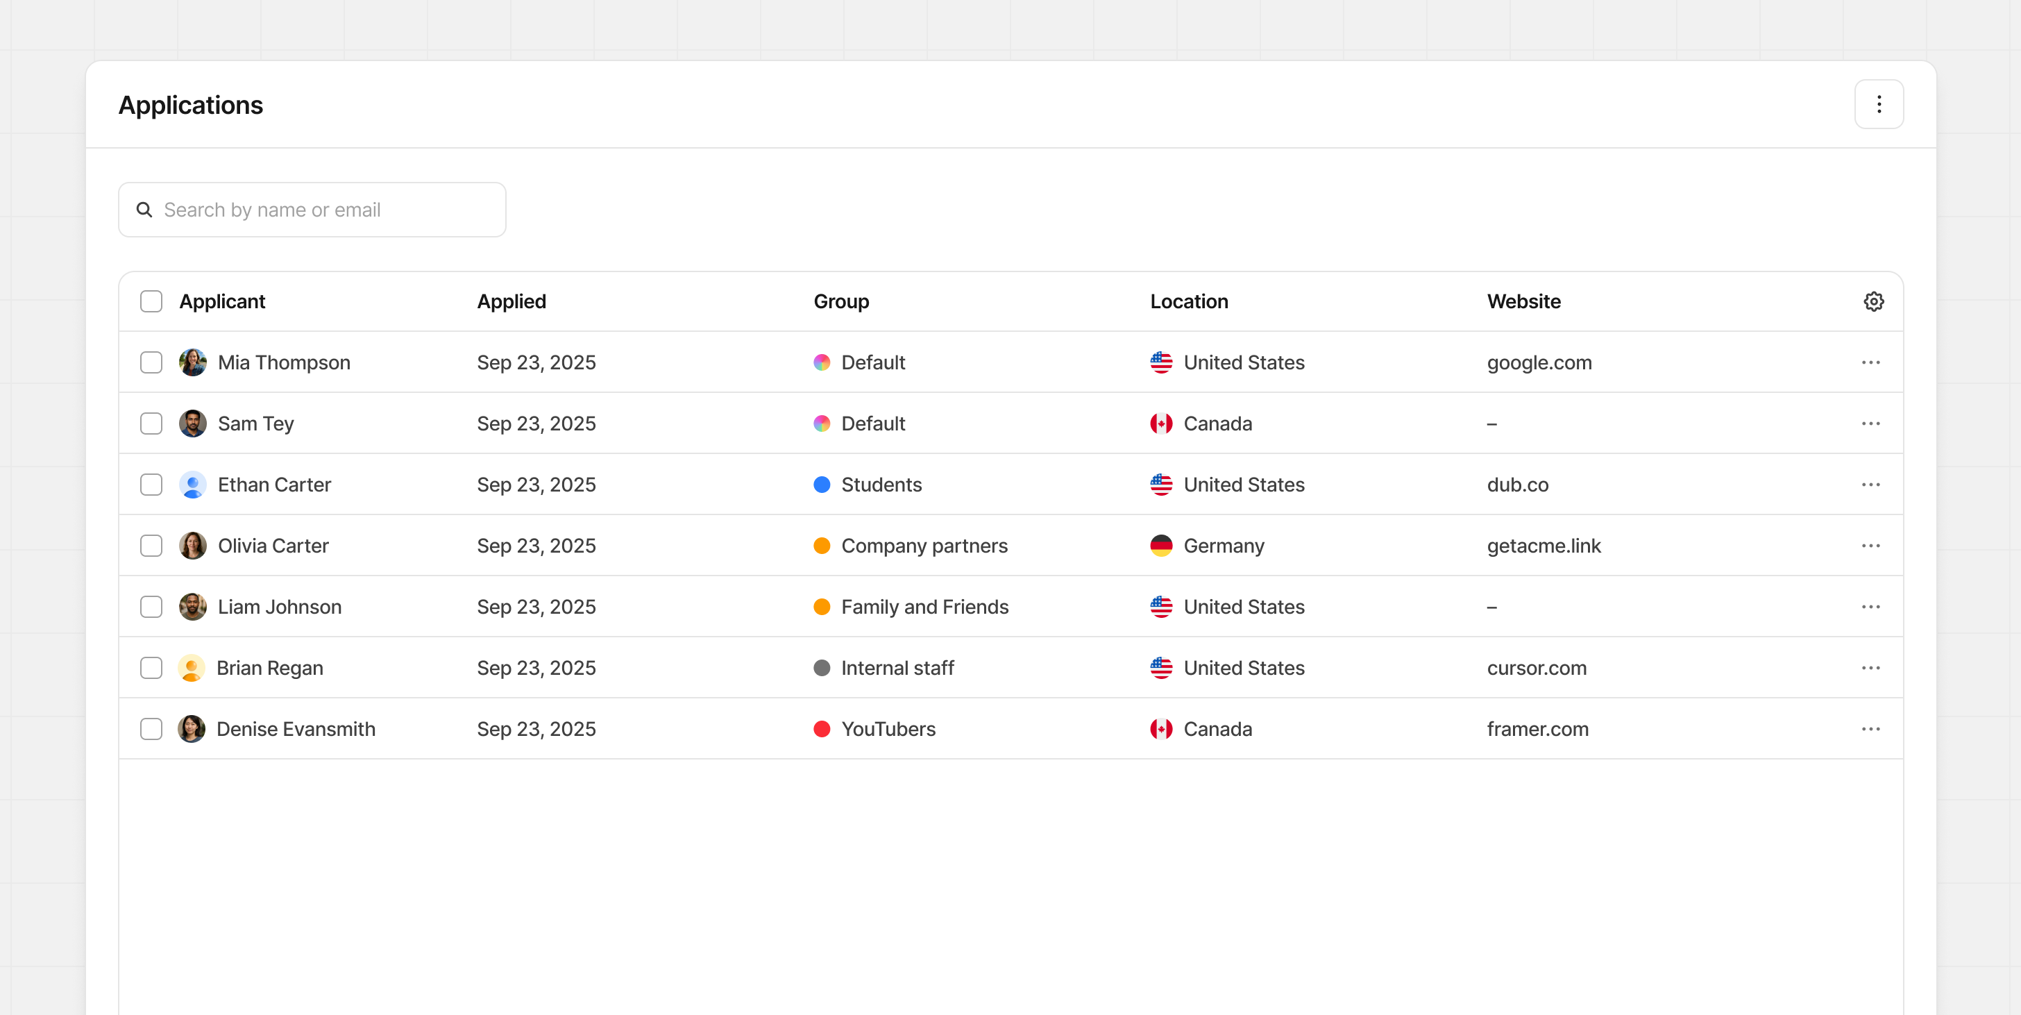
Task: Click Ethan Carter's blue avatar icon
Action: pos(192,485)
